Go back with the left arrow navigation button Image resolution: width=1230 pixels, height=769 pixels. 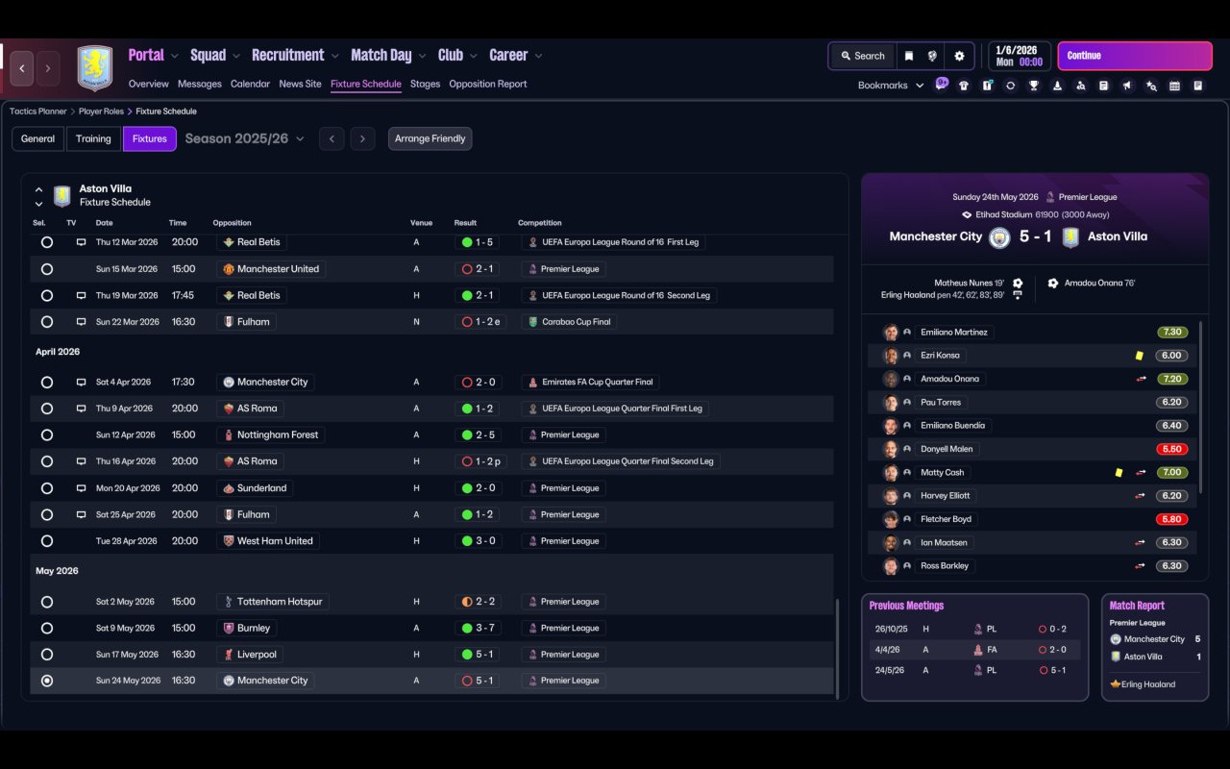tap(22, 68)
